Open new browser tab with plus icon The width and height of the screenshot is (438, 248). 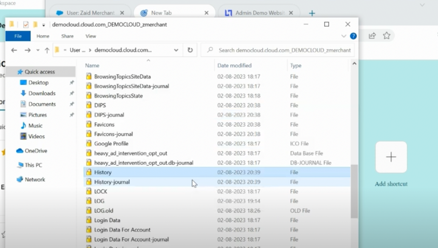click(x=312, y=13)
